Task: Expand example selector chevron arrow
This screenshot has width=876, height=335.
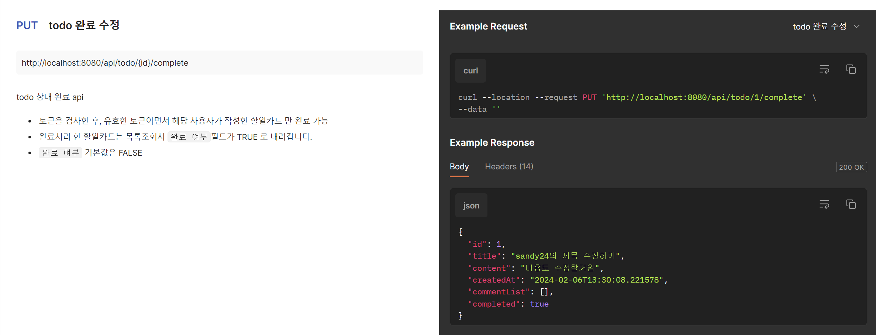Action: point(857,27)
